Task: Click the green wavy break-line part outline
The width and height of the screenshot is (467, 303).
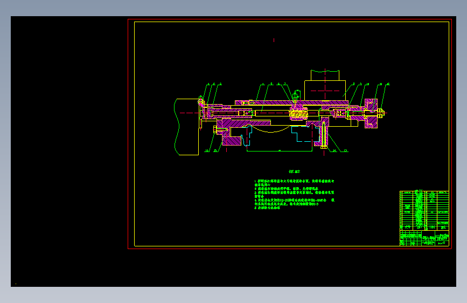Action: click(x=186, y=127)
